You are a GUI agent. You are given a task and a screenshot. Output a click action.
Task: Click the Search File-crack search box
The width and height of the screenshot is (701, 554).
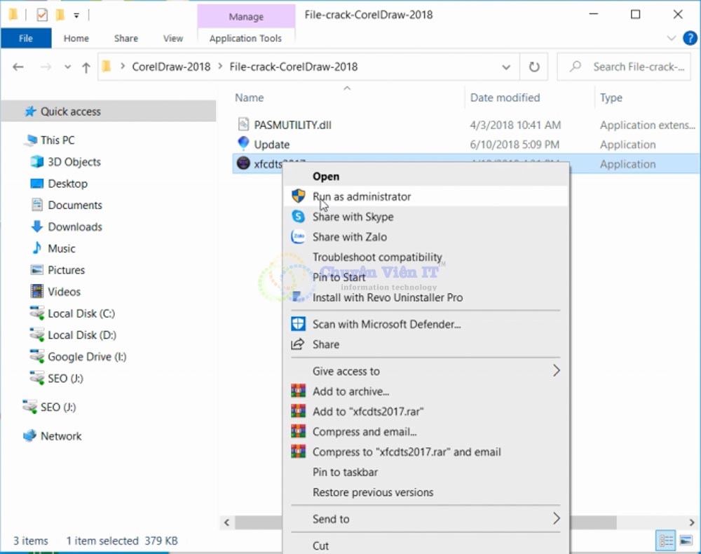tap(624, 67)
